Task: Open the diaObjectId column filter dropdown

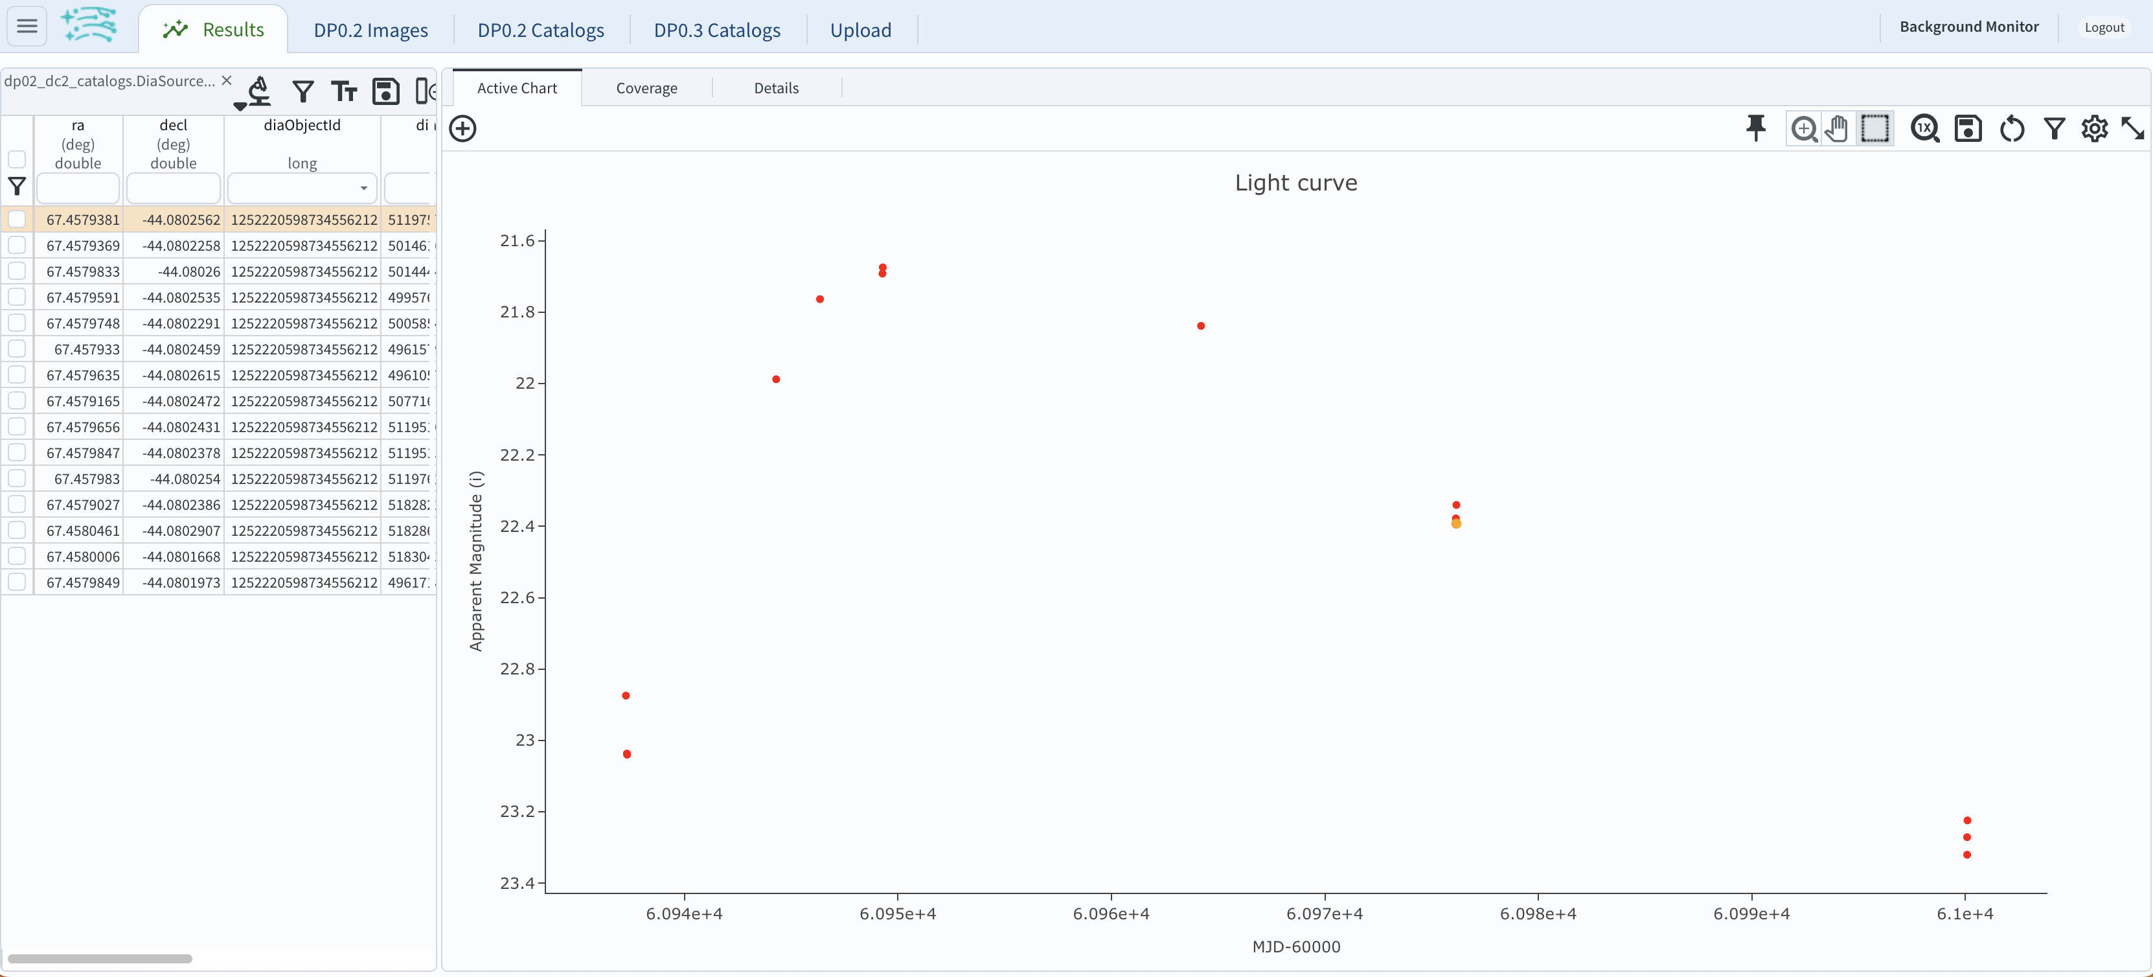Action: pyautogui.click(x=365, y=189)
